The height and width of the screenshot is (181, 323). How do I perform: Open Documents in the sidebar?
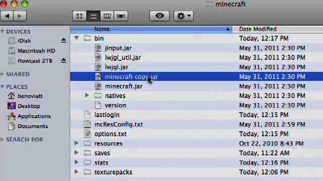click(33, 126)
